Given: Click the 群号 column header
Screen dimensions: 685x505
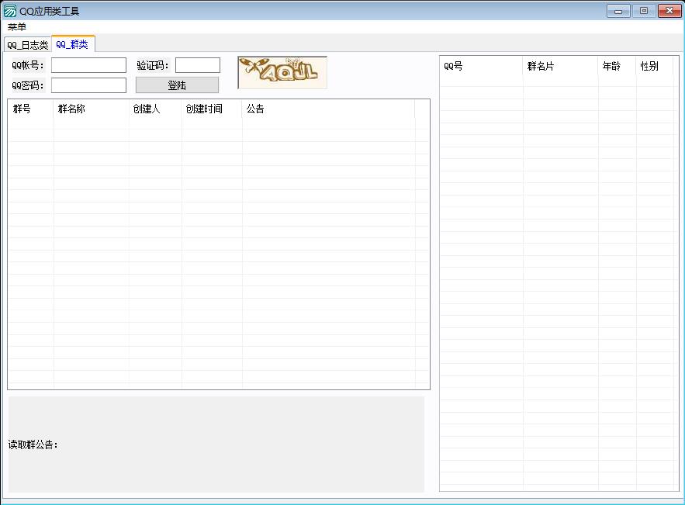Looking at the screenshot, I should [30, 109].
